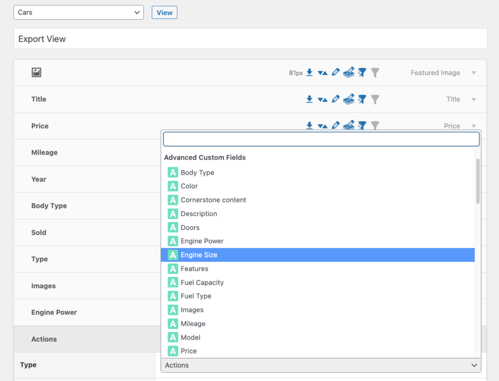Click the Export View title field
Screen dimensions: 499x381
[x=250, y=39]
